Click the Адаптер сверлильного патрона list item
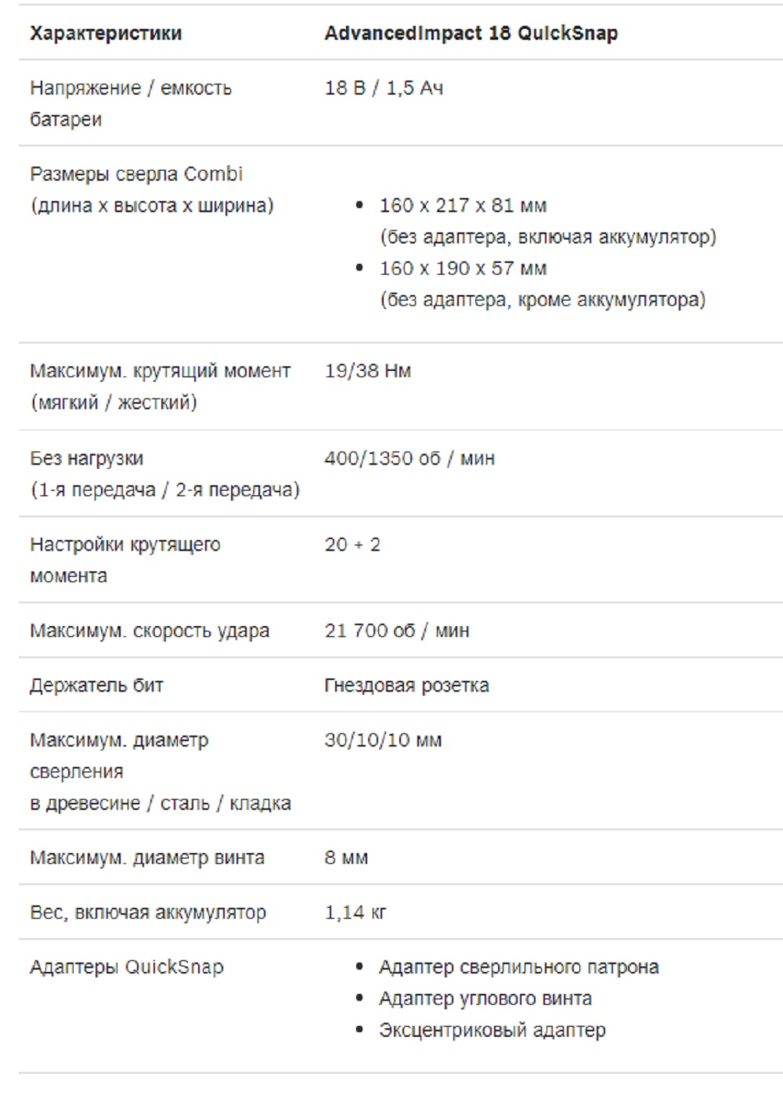 pos(518,966)
